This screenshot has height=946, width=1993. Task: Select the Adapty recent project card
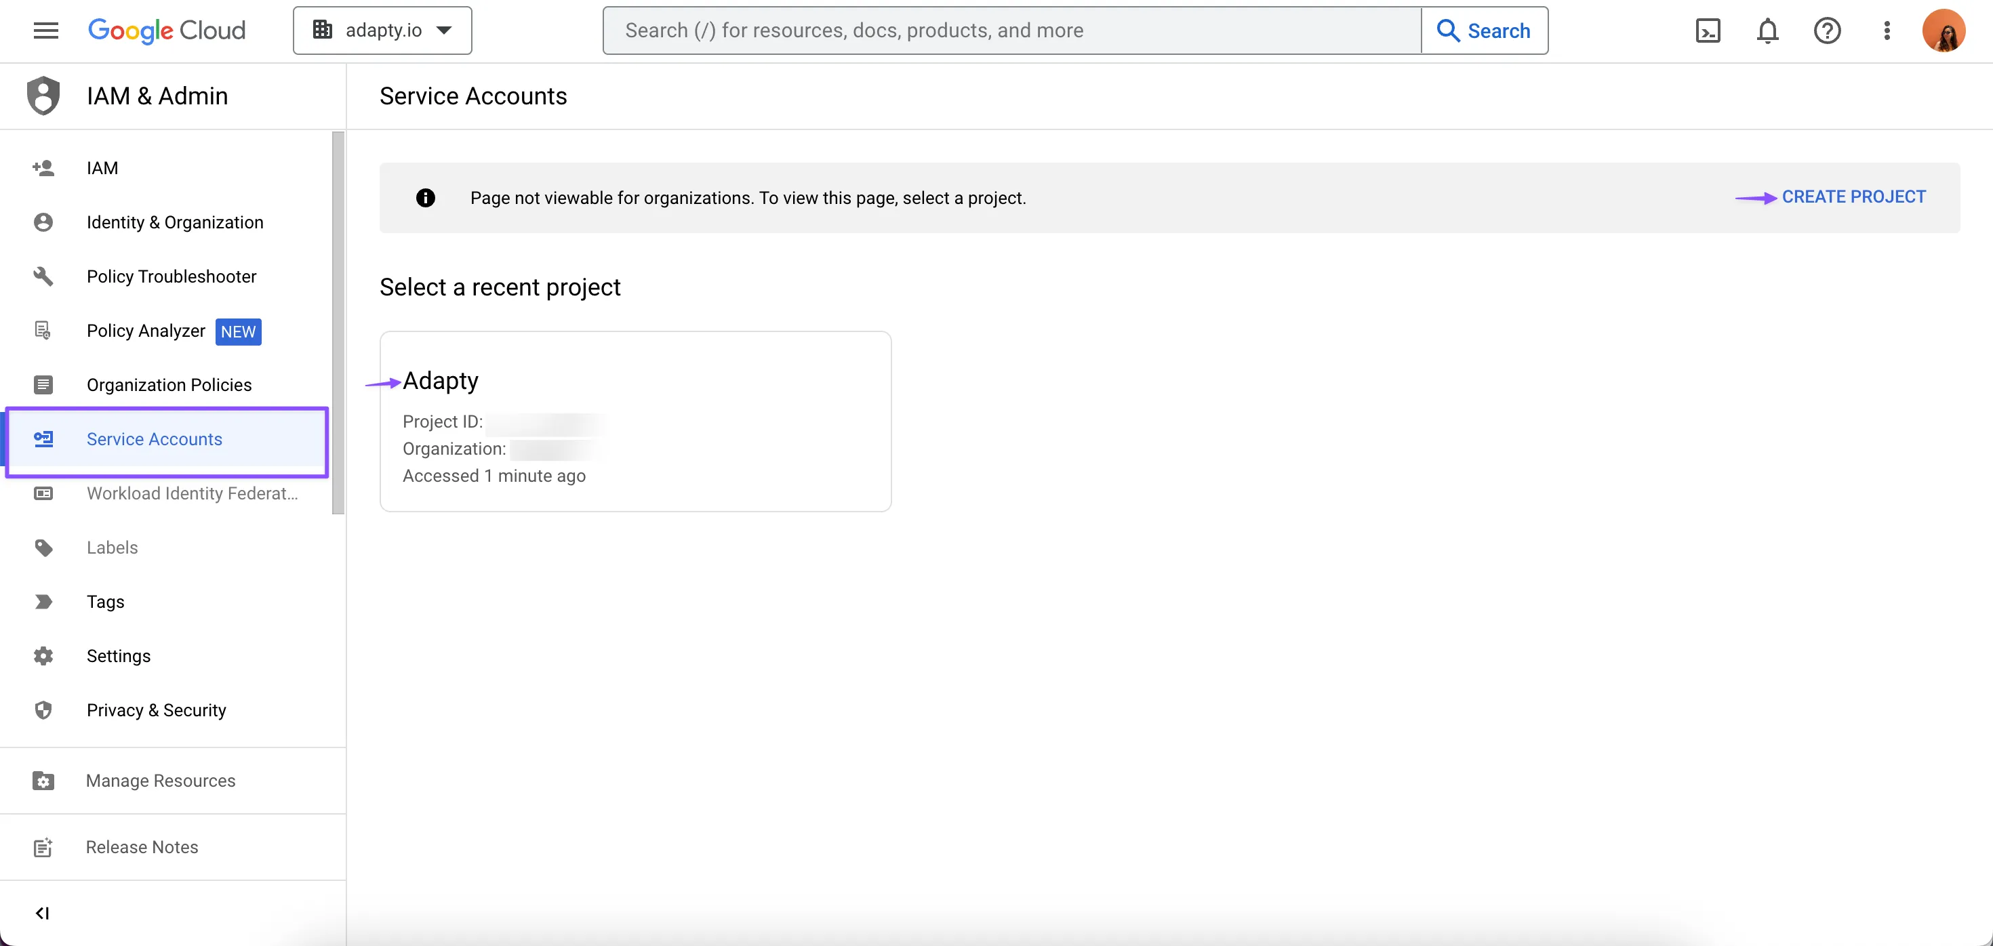point(635,421)
